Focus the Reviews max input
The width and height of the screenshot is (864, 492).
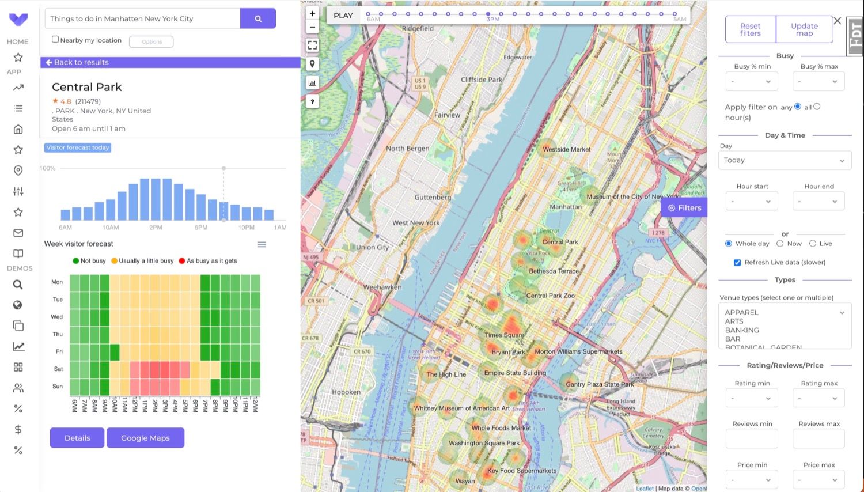pos(818,438)
